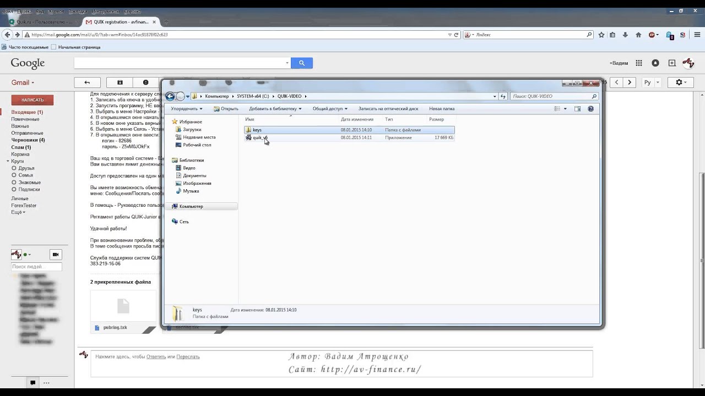Image resolution: width=705 pixels, height=396 pixels.
Task: Click the Firefox forward navigation arrow
Action: [x=17, y=35]
